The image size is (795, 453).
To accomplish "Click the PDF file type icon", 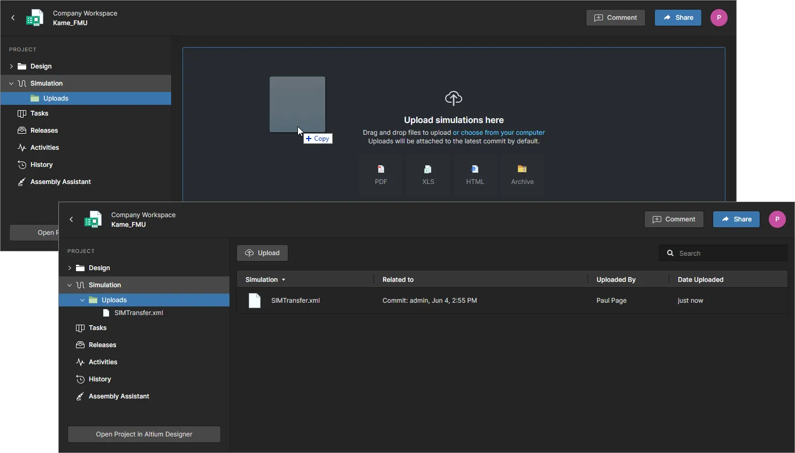I will (381, 169).
